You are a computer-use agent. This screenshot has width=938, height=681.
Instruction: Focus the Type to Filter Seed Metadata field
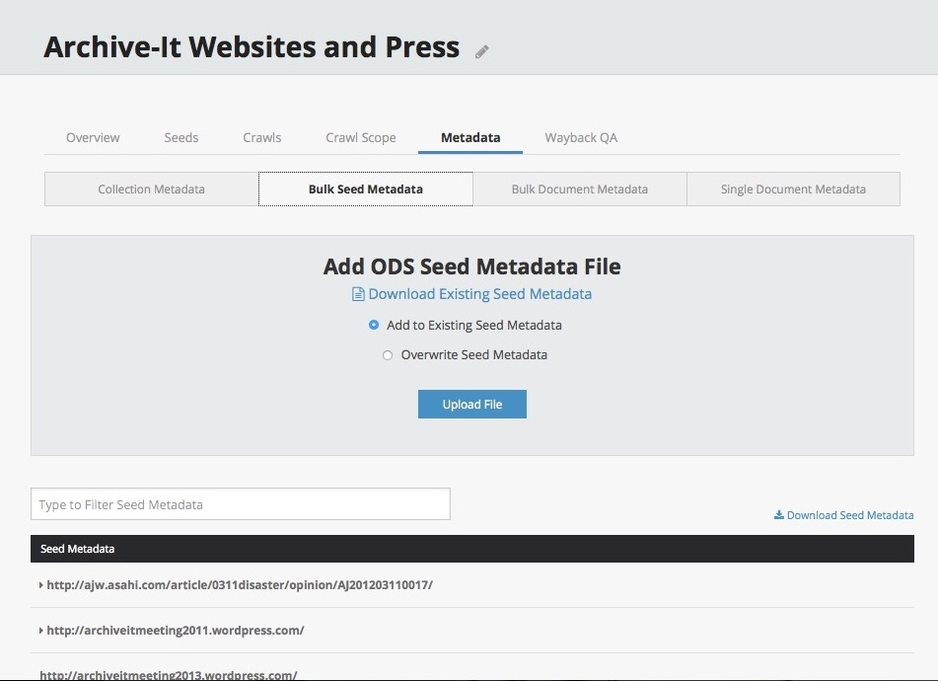click(241, 504)
